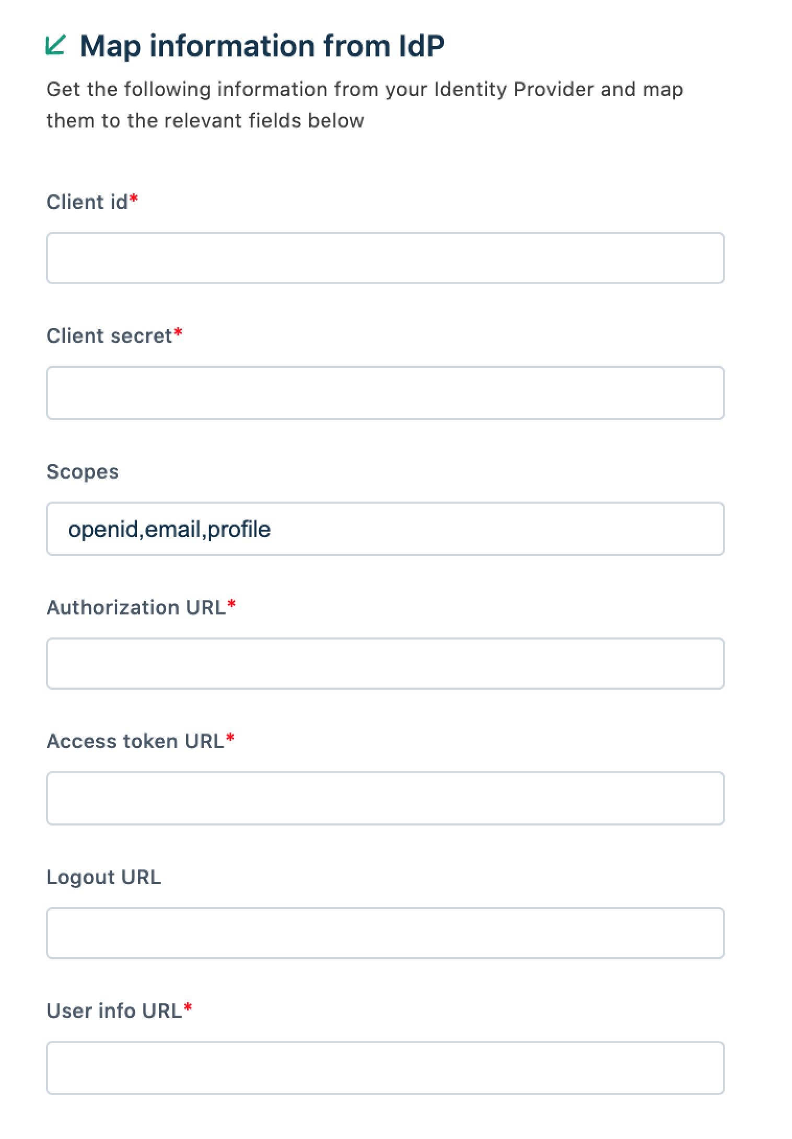
Task: Click into the Access token URL field
Action: [385, 798]
